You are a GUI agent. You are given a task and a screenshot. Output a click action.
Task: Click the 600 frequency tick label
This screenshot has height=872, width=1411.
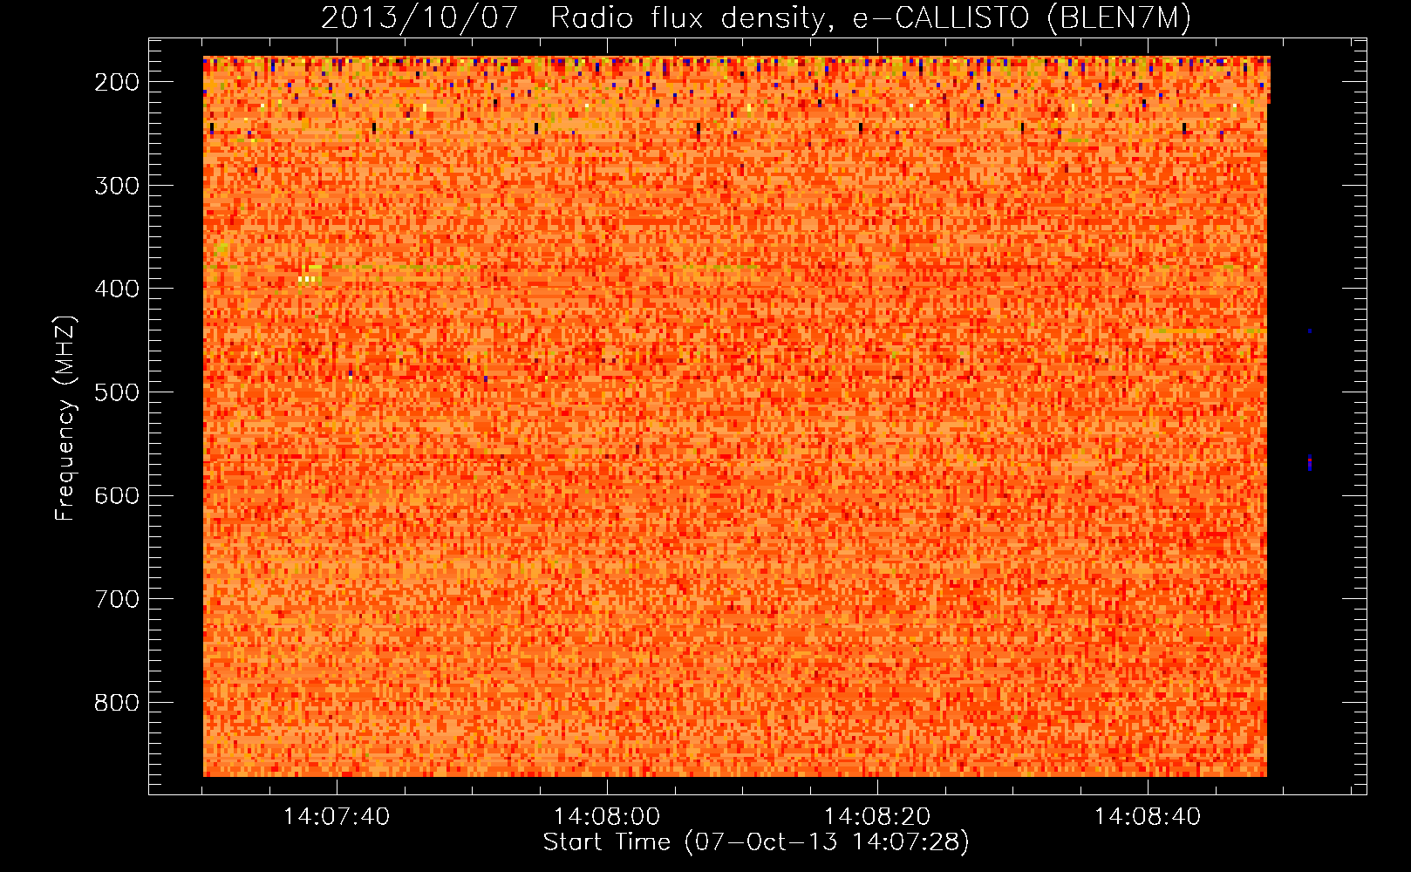pyautogui.click(x=117, y=495)
